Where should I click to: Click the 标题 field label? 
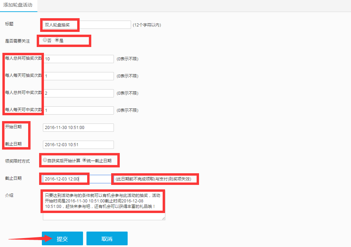pos(9,24)
